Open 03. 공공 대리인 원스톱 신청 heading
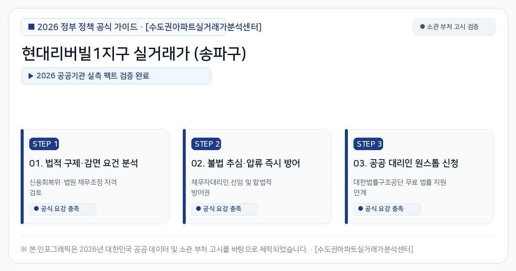The width and height of the screenshot is (516, 271). 405,163
